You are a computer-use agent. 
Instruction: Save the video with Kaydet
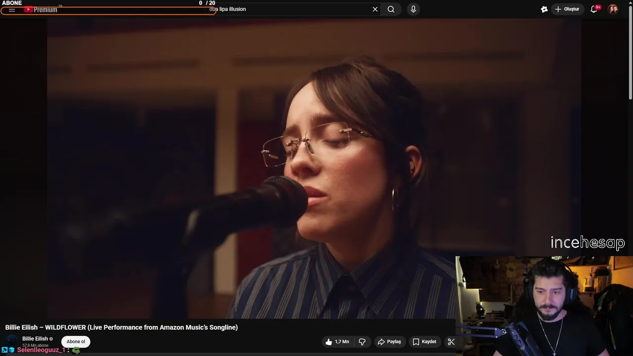pyautogui.click(x=425, y=342)
